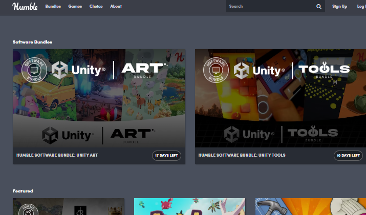Click the Software Bundles section heading
This screenshot has height=215, width=366.
pyautogui.click(x=32, y=42)
